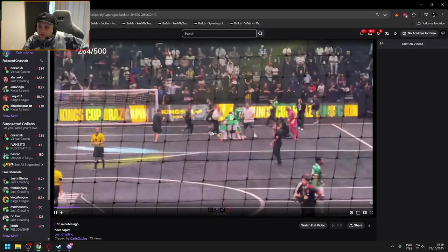Click the Get Bits diamond icon
The width and height of the screenshot is (448, 252).
[x=395, y=34]
